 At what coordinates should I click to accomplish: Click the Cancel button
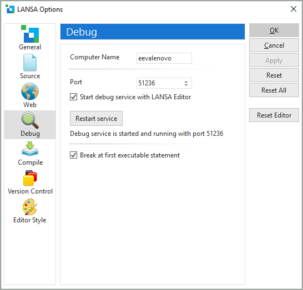[x=274, y=45]
